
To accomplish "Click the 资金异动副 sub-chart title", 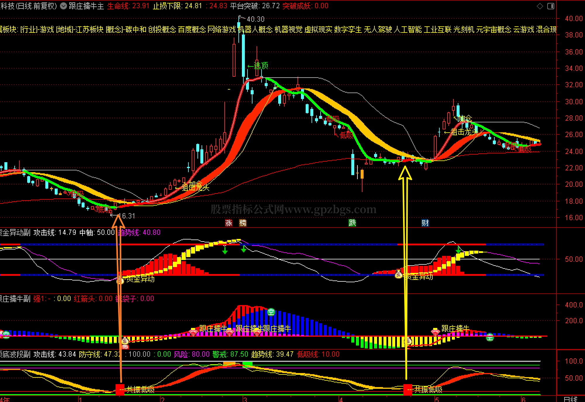I will point(15,232).
